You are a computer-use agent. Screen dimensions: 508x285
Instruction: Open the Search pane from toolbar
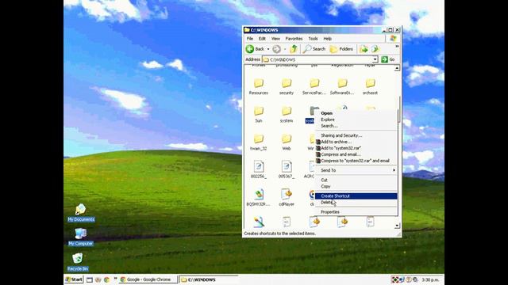tap(314, 49)
